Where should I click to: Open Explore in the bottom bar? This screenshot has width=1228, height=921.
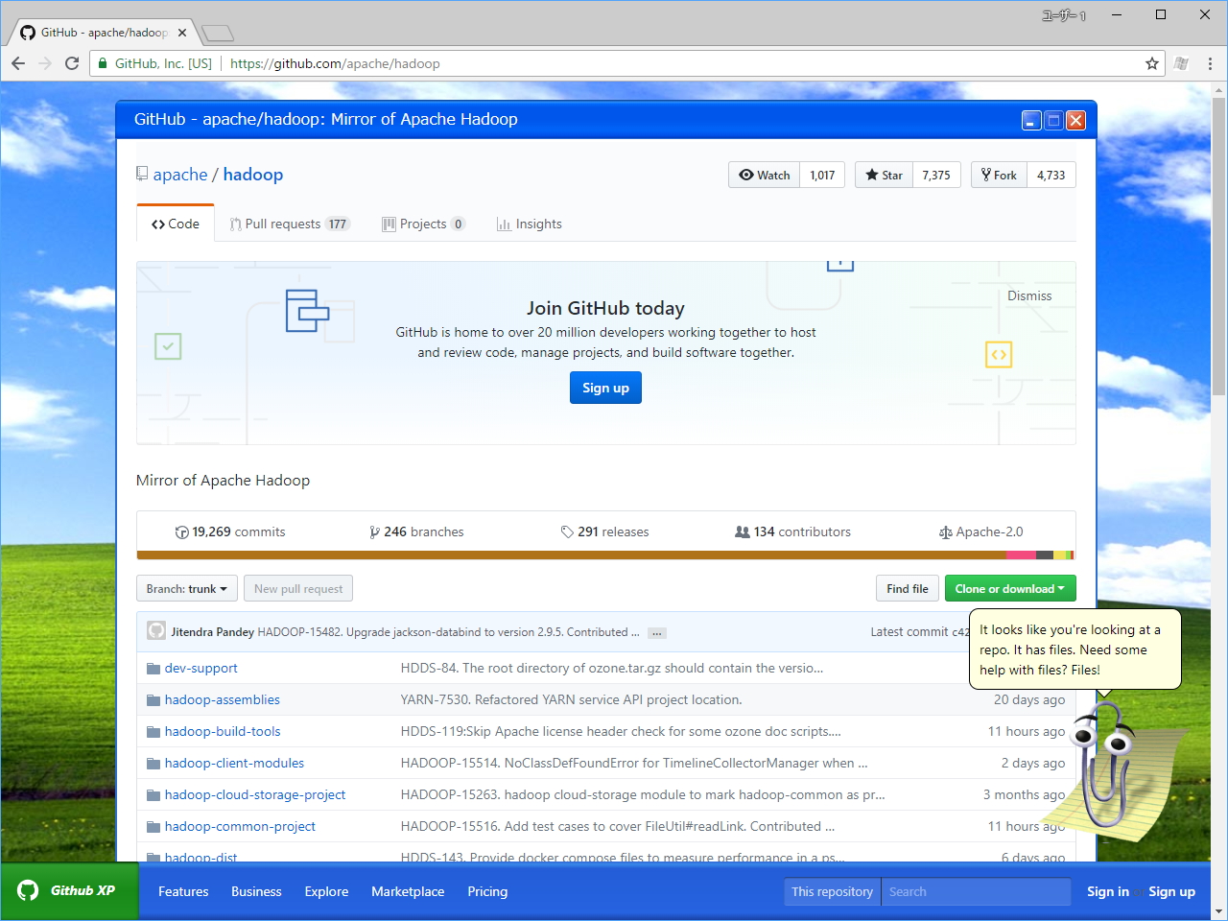click(x=326, y=891)
